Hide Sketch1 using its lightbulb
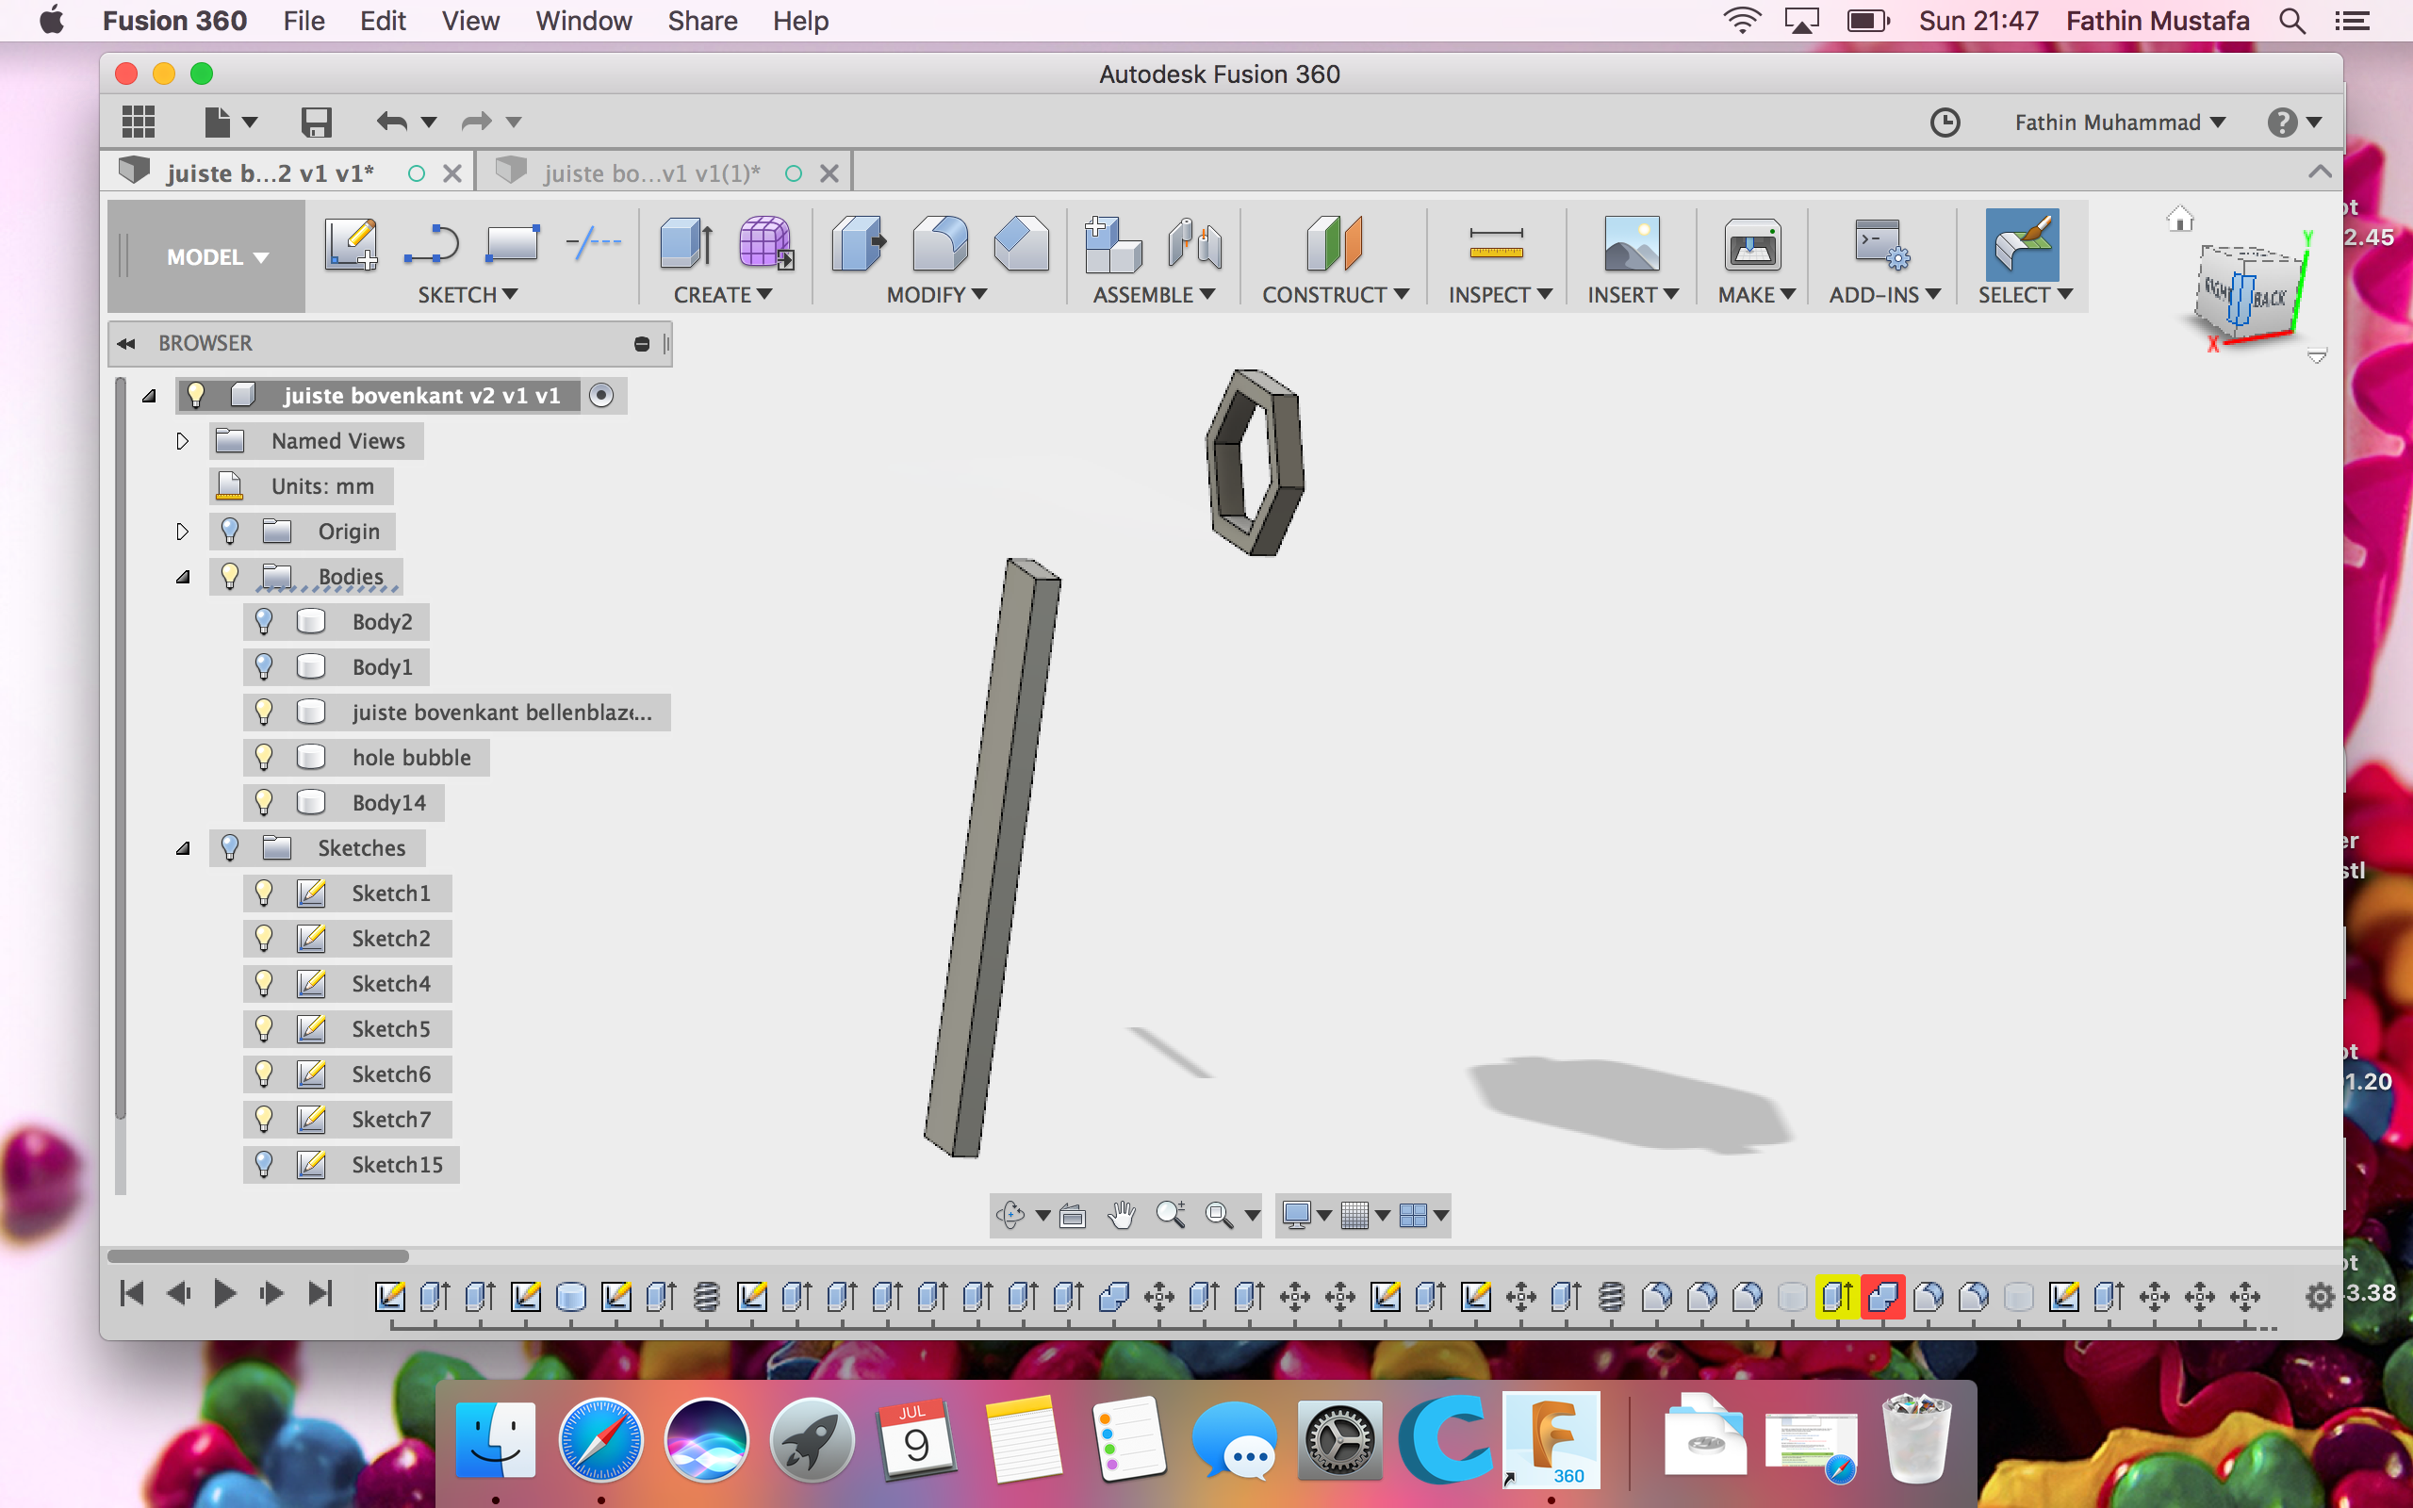This screenshot has height=1508, width=2413. point(263,893)
